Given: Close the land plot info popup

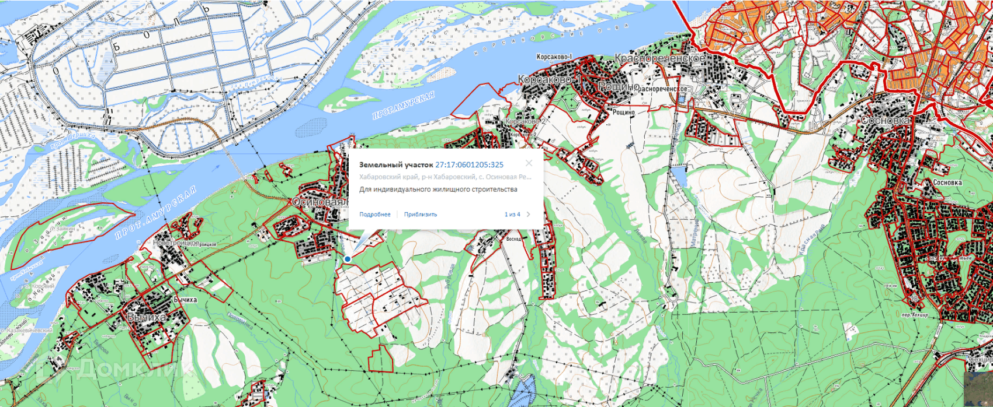Looking at the screenshot, I should [529, 164].
